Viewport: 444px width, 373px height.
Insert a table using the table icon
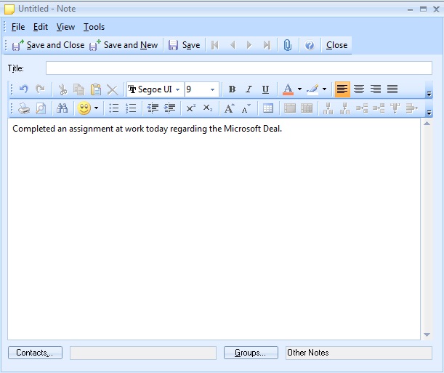pos(268,108)
